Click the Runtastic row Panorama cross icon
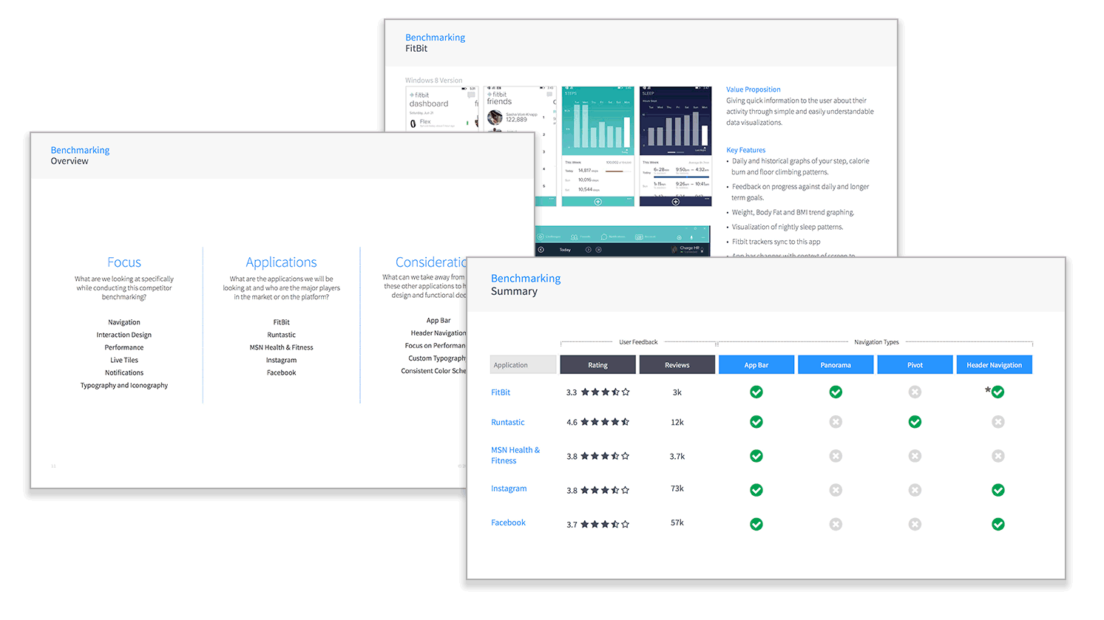 [836, 422]
